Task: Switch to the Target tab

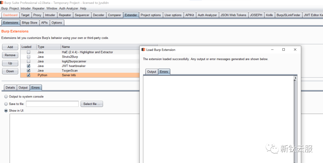Action: (25, 15)
